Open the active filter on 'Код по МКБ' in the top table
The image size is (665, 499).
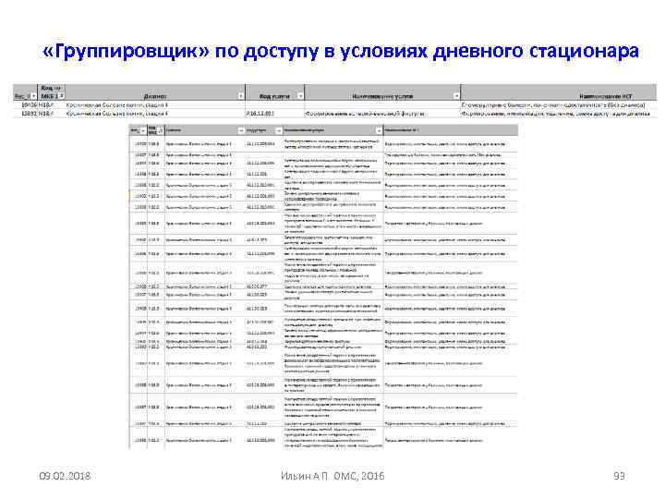61,96
